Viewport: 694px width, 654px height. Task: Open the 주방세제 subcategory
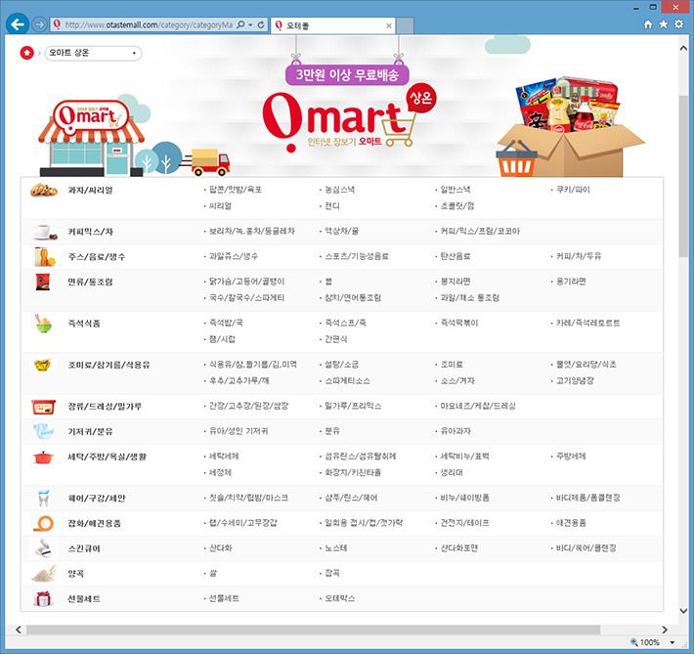(x=571, y=457)
